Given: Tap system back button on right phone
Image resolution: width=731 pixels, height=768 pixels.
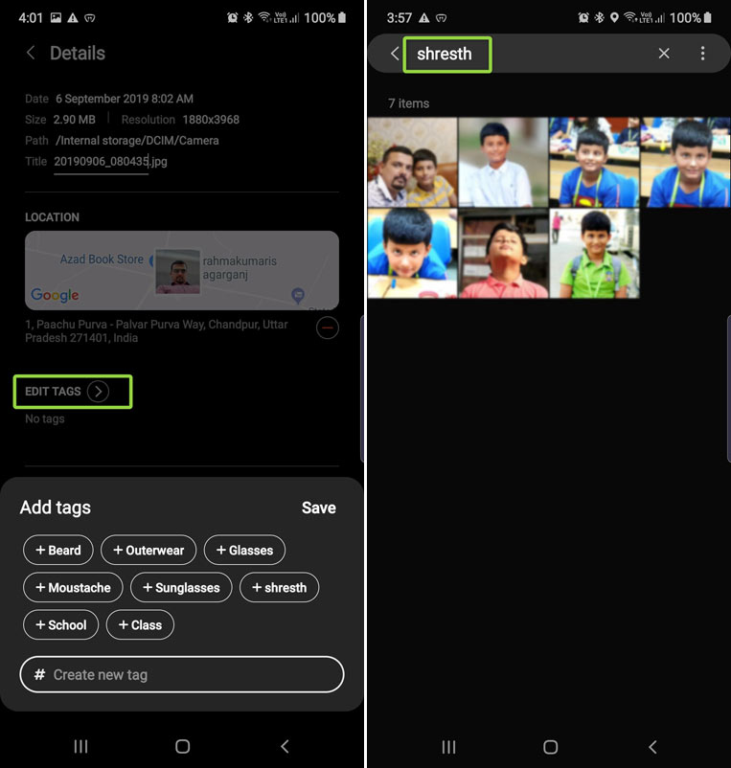Looking at the screenshot, I should (x=652, y=747).
